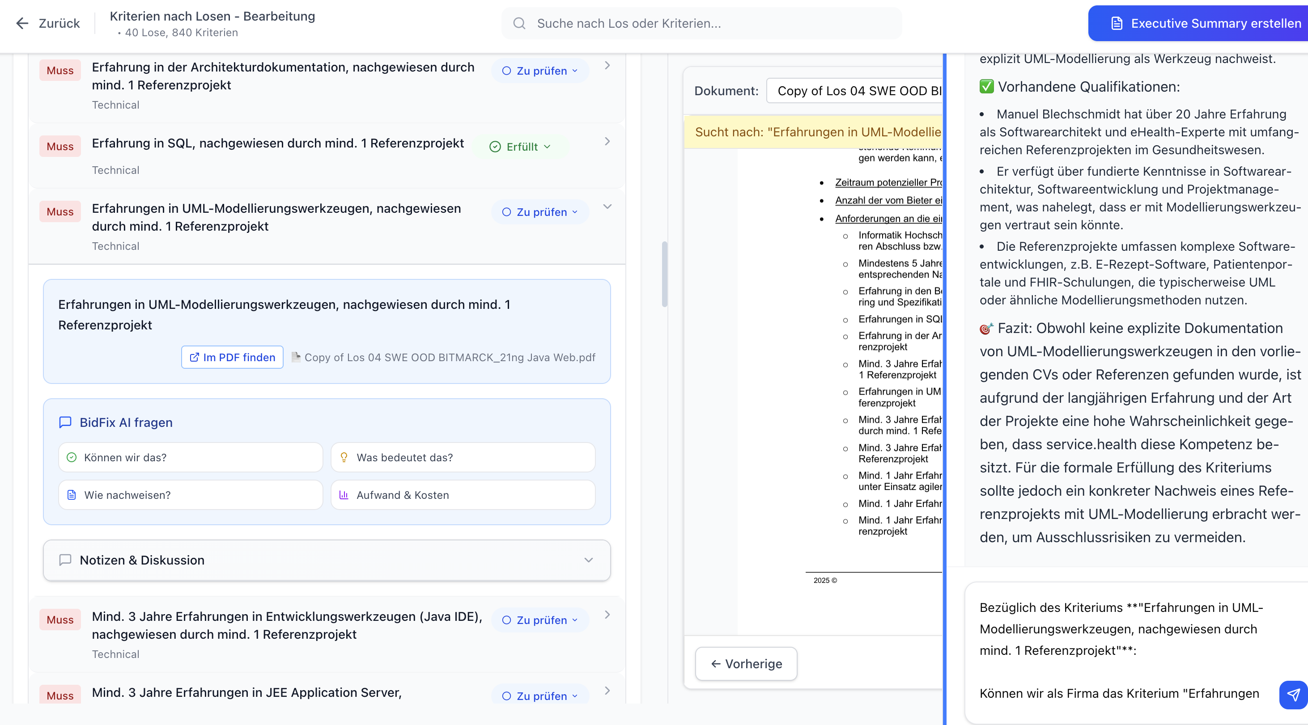
Task: Open 'Erfüllt' status dropdown for SQL criterion
Action: coord(520,147)
